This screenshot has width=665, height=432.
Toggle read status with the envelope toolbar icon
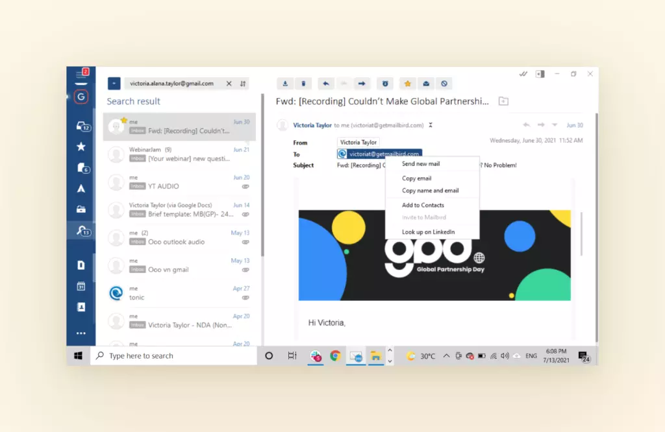click(425, 83)
